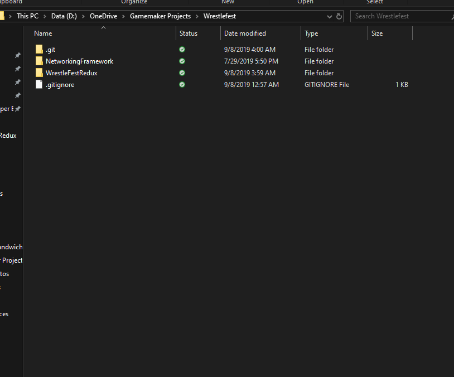The width and height of the screenshot is (454, 377).
Task: Open the .git folder icon
Action: click(x=39, y=49)
